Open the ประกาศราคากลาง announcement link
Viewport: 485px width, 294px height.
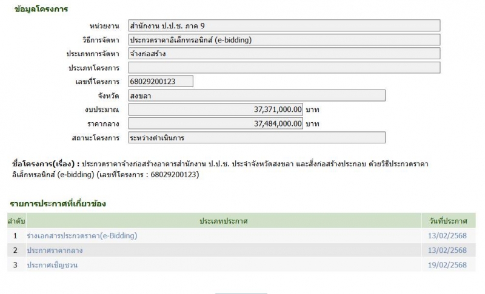coord(55,250)
